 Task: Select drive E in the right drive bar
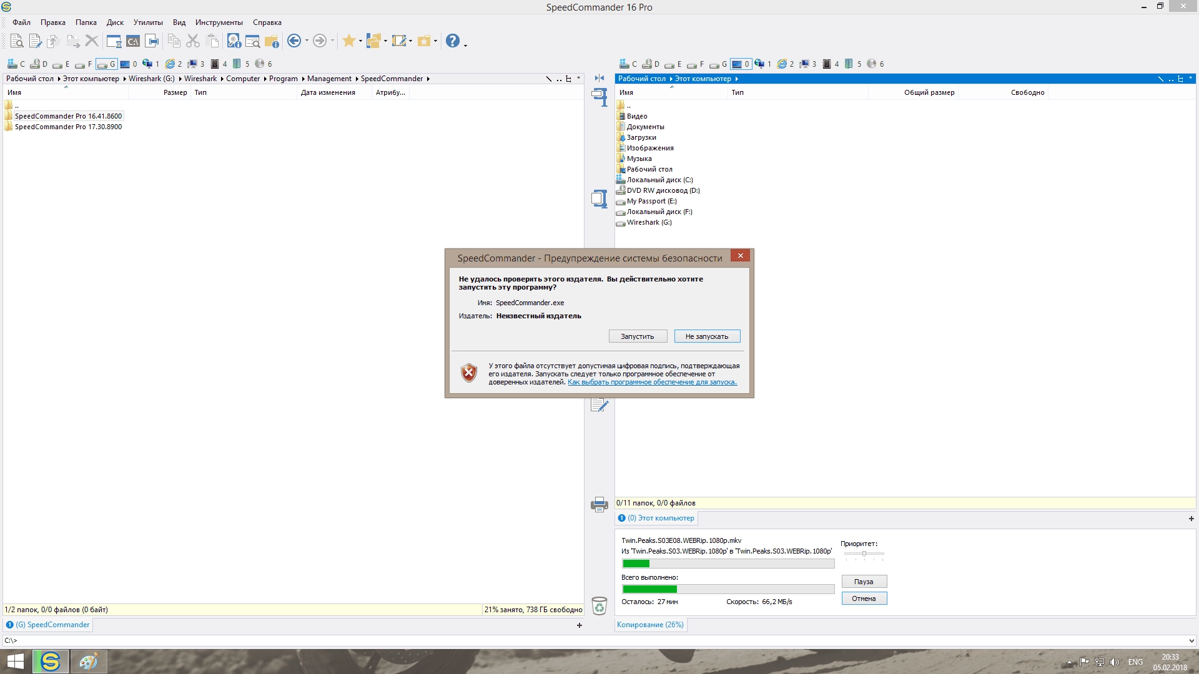(x=673, y=64)
